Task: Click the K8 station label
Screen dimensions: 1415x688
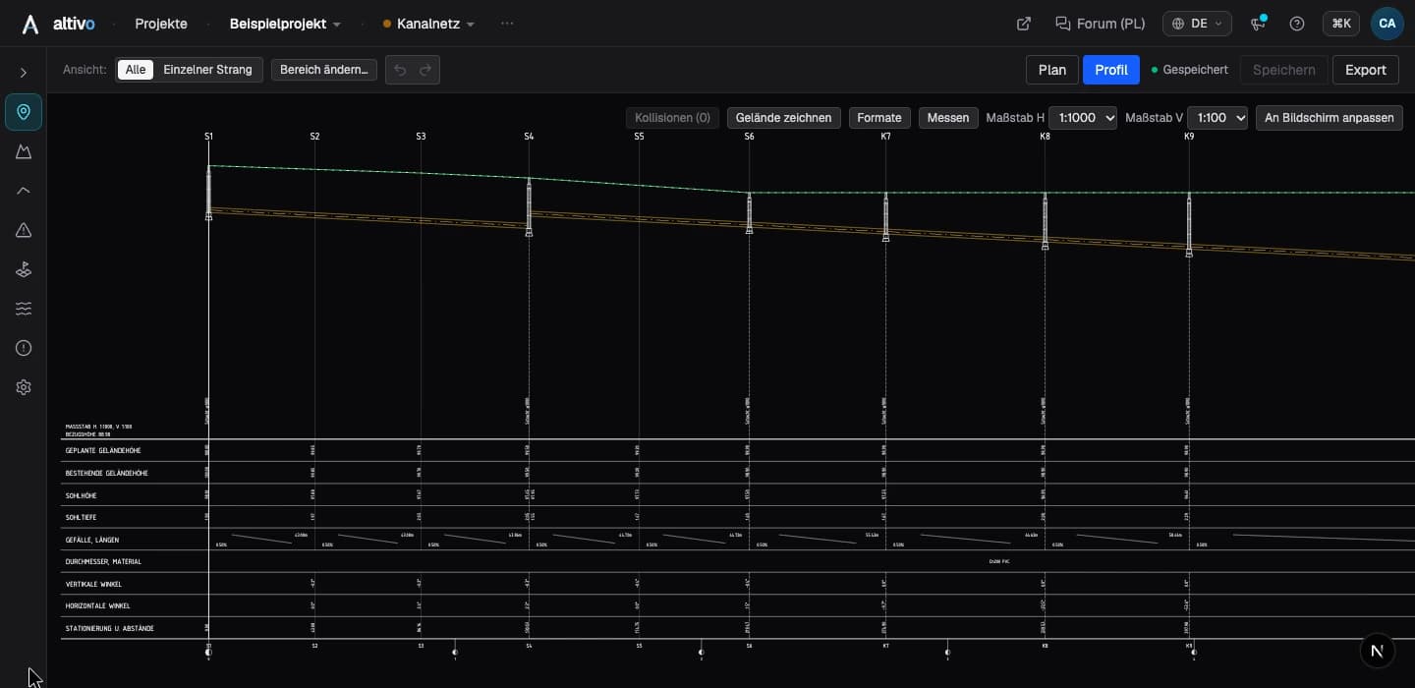Action: pyautogui.click(x=1045, y=137)
